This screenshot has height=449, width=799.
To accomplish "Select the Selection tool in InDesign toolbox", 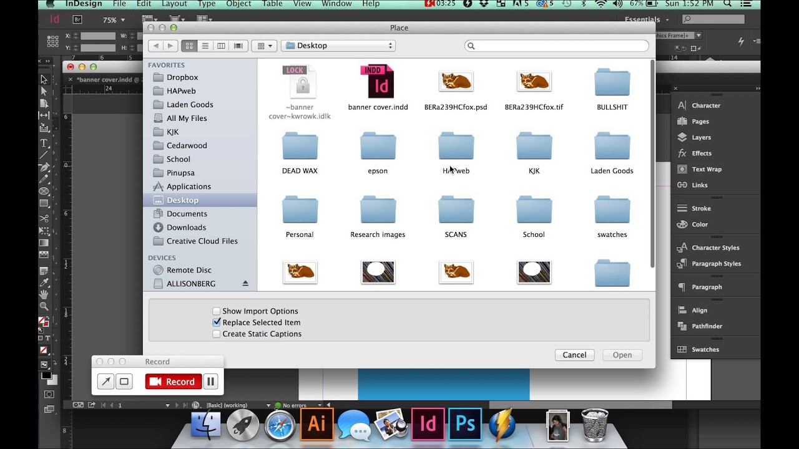I will 44,79.
